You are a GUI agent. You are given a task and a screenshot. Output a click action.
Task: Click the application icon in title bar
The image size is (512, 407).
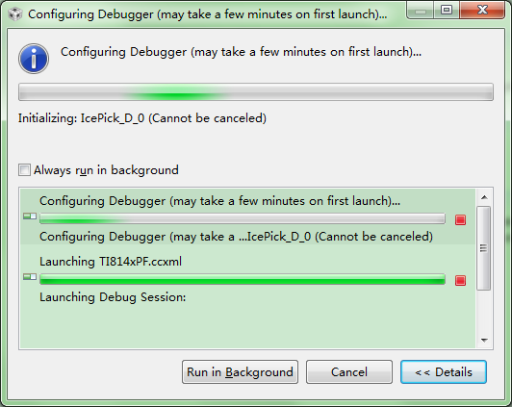15,14
